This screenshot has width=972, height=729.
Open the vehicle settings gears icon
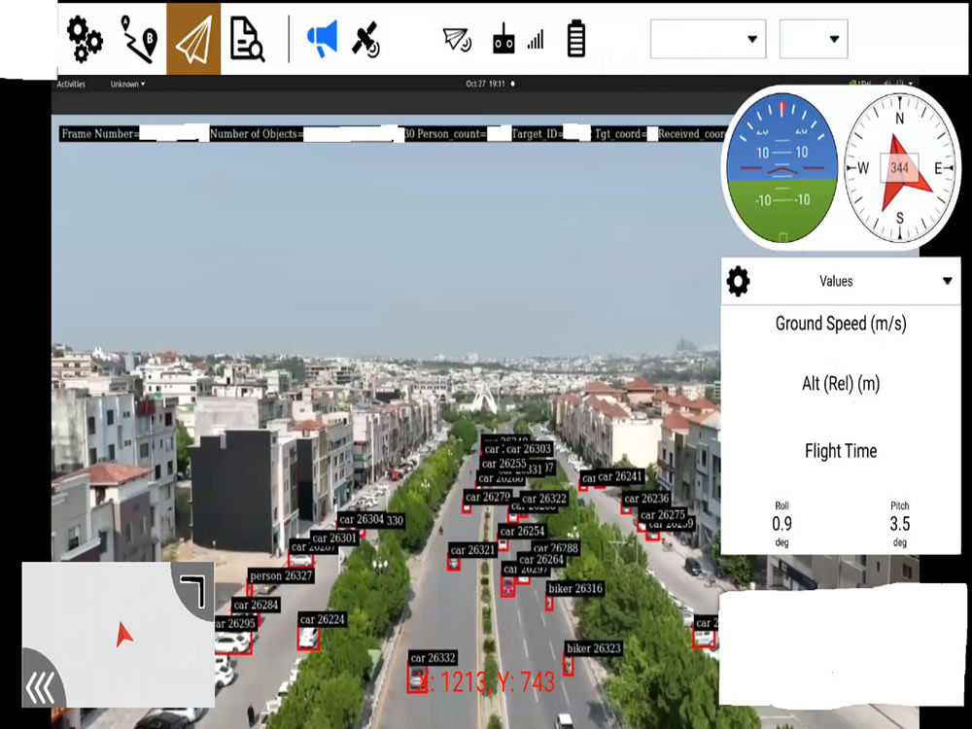(83, 39)
